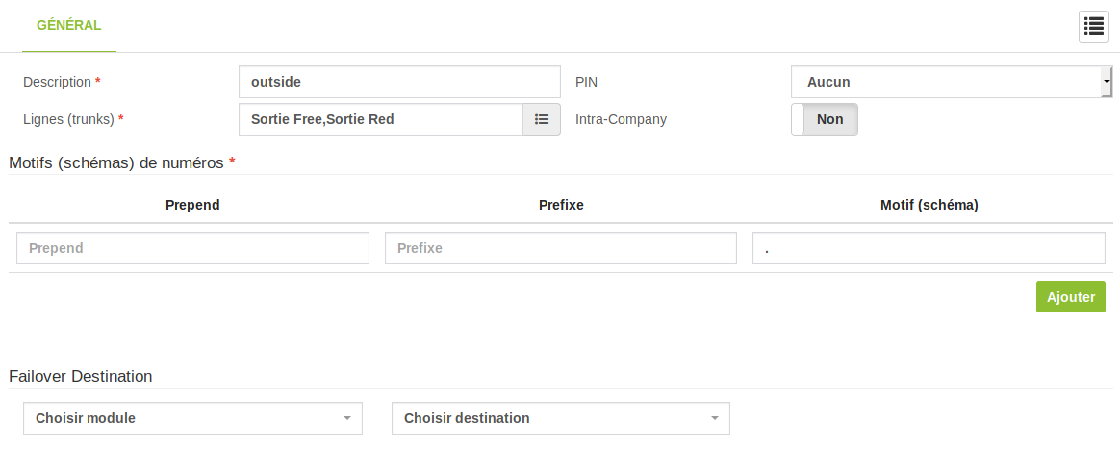Viewport: 1120px width, 474px height.
Task: Focus the Description field containing outside
Action: coord(400,82)
